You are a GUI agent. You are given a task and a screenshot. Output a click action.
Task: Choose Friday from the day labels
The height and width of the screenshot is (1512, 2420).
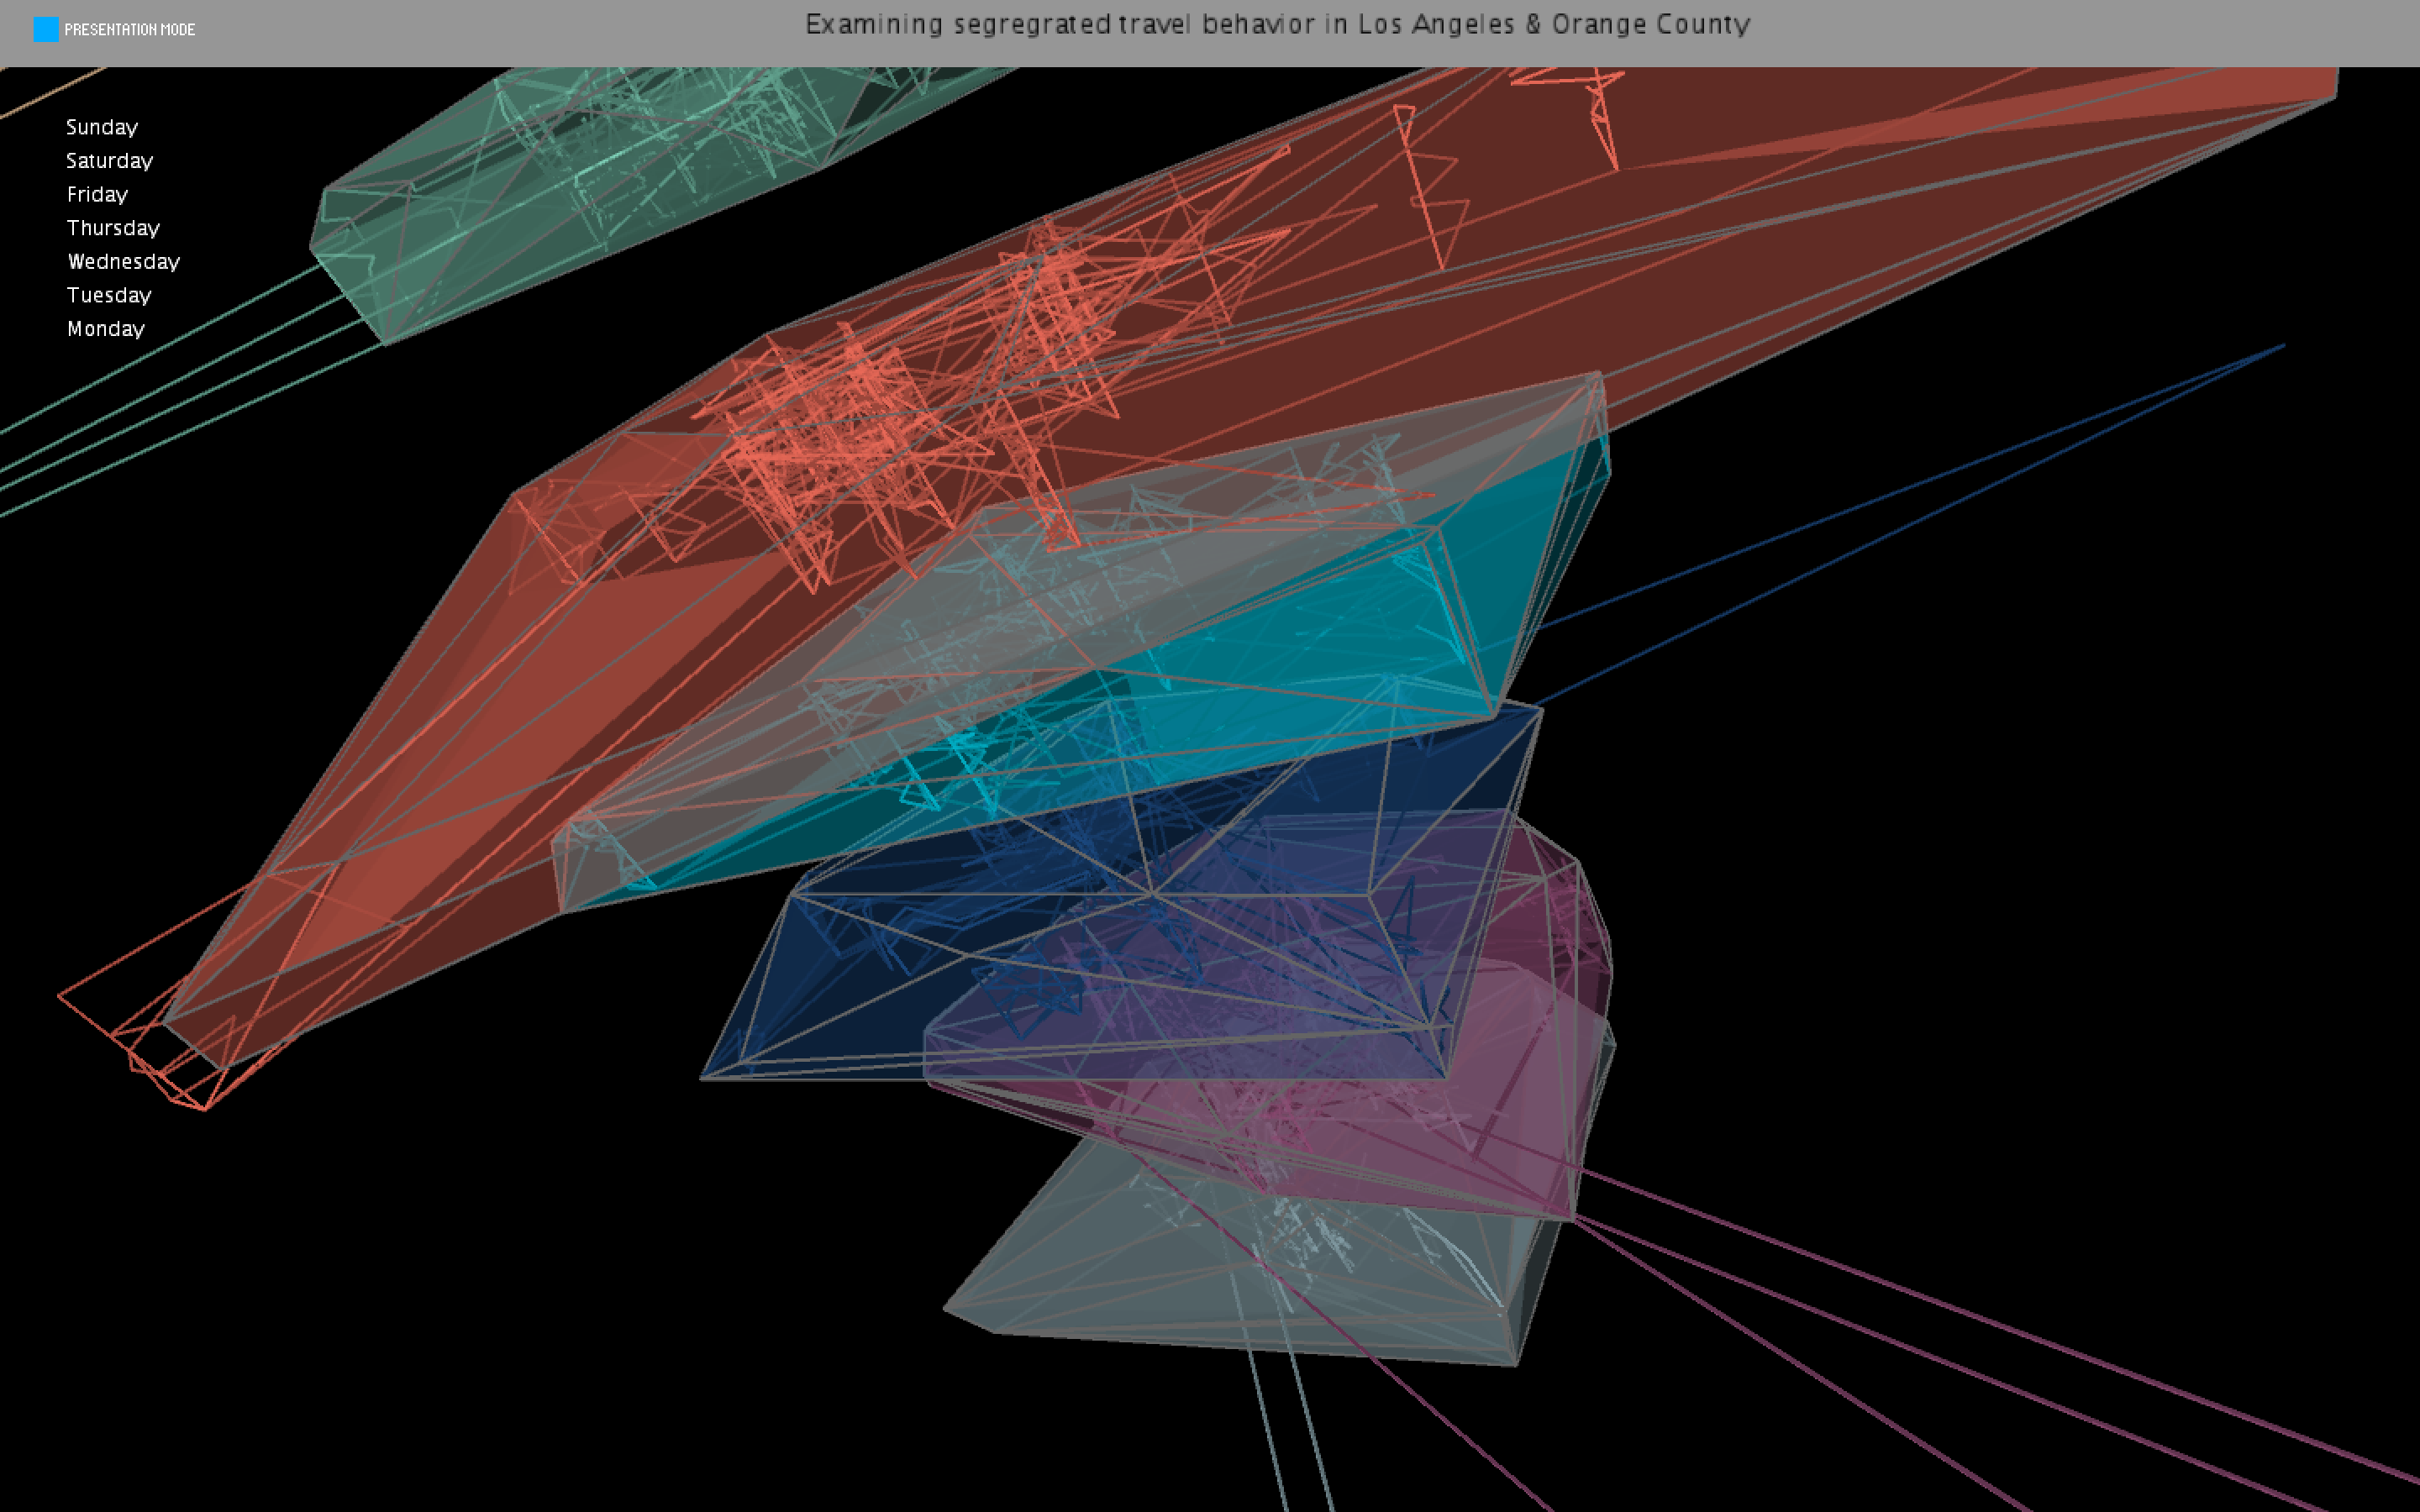click(97, 194)
